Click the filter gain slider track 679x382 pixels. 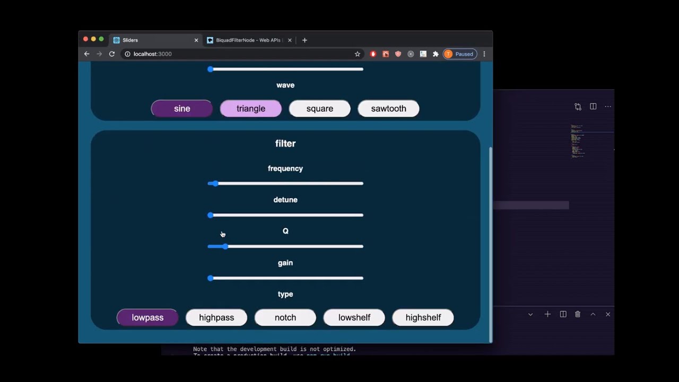pyautogui.click(x=285, y=278)
